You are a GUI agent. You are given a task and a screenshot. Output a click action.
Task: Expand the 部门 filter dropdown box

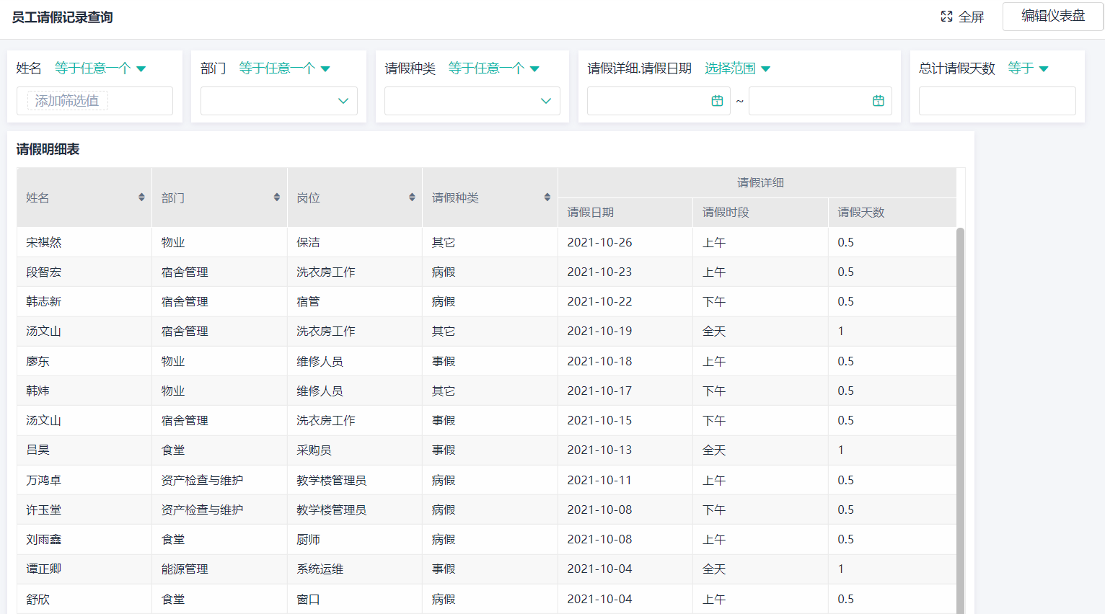coord(278,101)
